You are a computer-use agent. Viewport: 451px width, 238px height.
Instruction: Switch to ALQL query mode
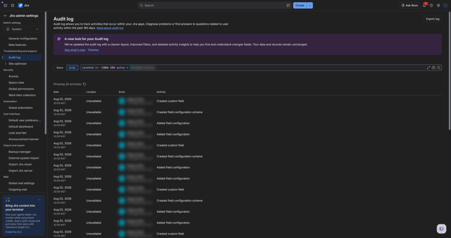point(72,68)
